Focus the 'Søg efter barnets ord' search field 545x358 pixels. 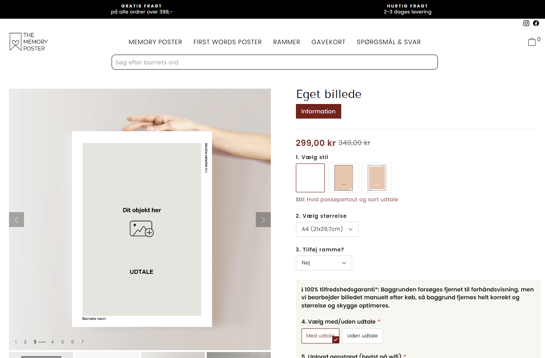275,62
